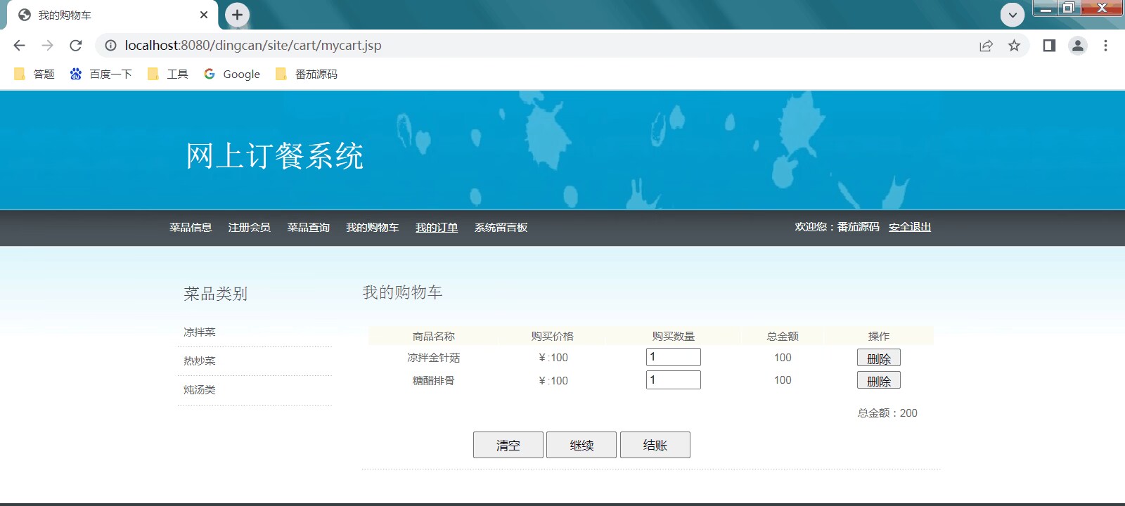Click 购买价格 column header
This screenshot has width=1125, height=506.
coord(553,337)
